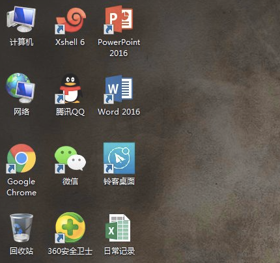The height and width of the screenshot is (263, 280).
Task: Click the "微信" label text
Action: click(x=70, y=182)
